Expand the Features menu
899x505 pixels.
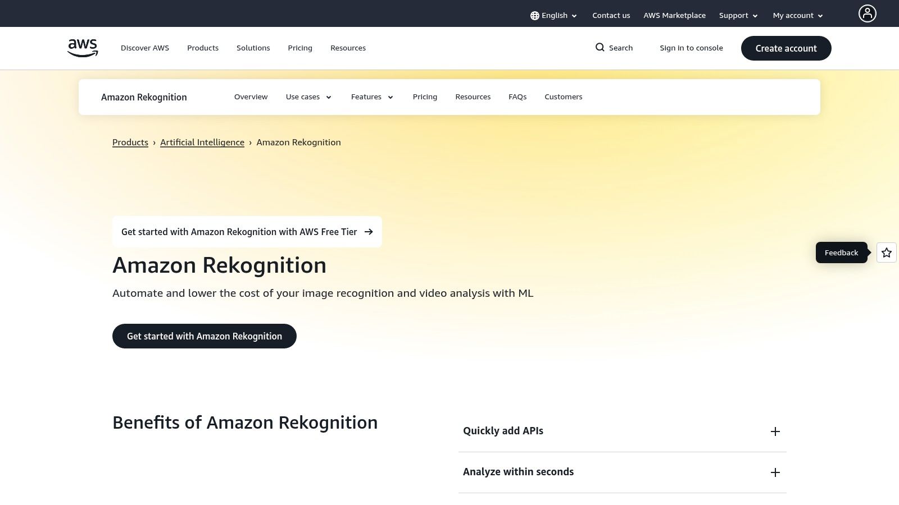click(371, 97)
